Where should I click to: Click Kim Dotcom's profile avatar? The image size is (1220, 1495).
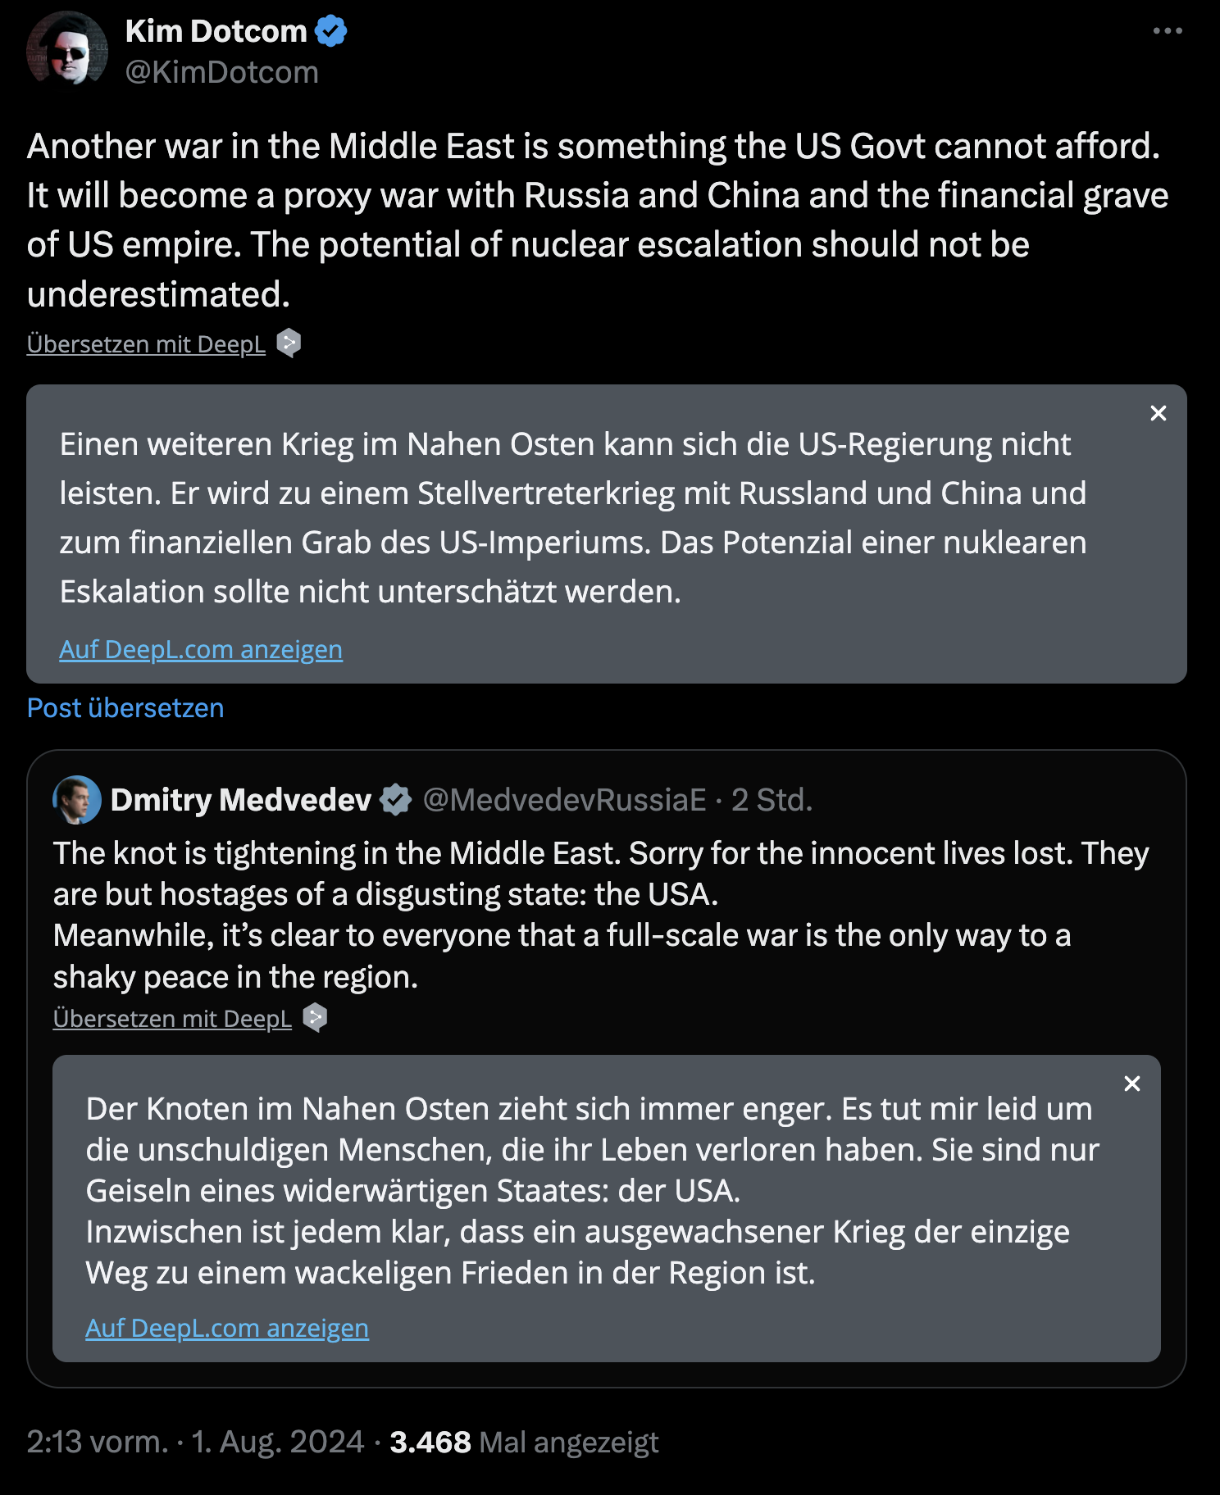point(66,49)
